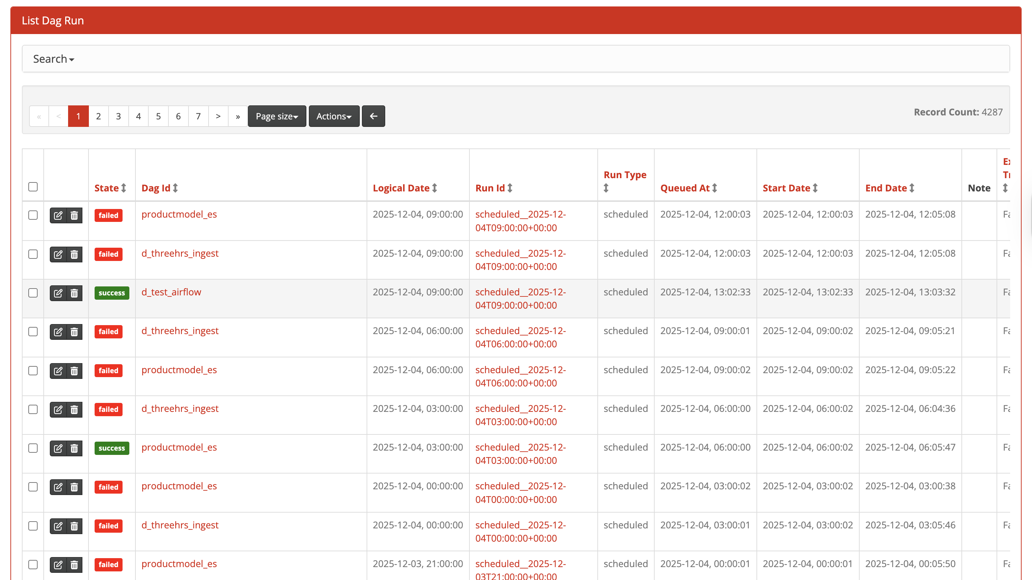Go to next page with > button
This screenshot has height=580, width=1032.
pyautogui.click(x=218, y=116)
